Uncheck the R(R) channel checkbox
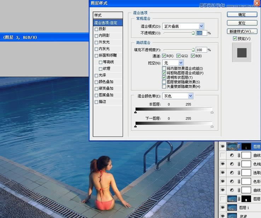 tap(164, 56)
